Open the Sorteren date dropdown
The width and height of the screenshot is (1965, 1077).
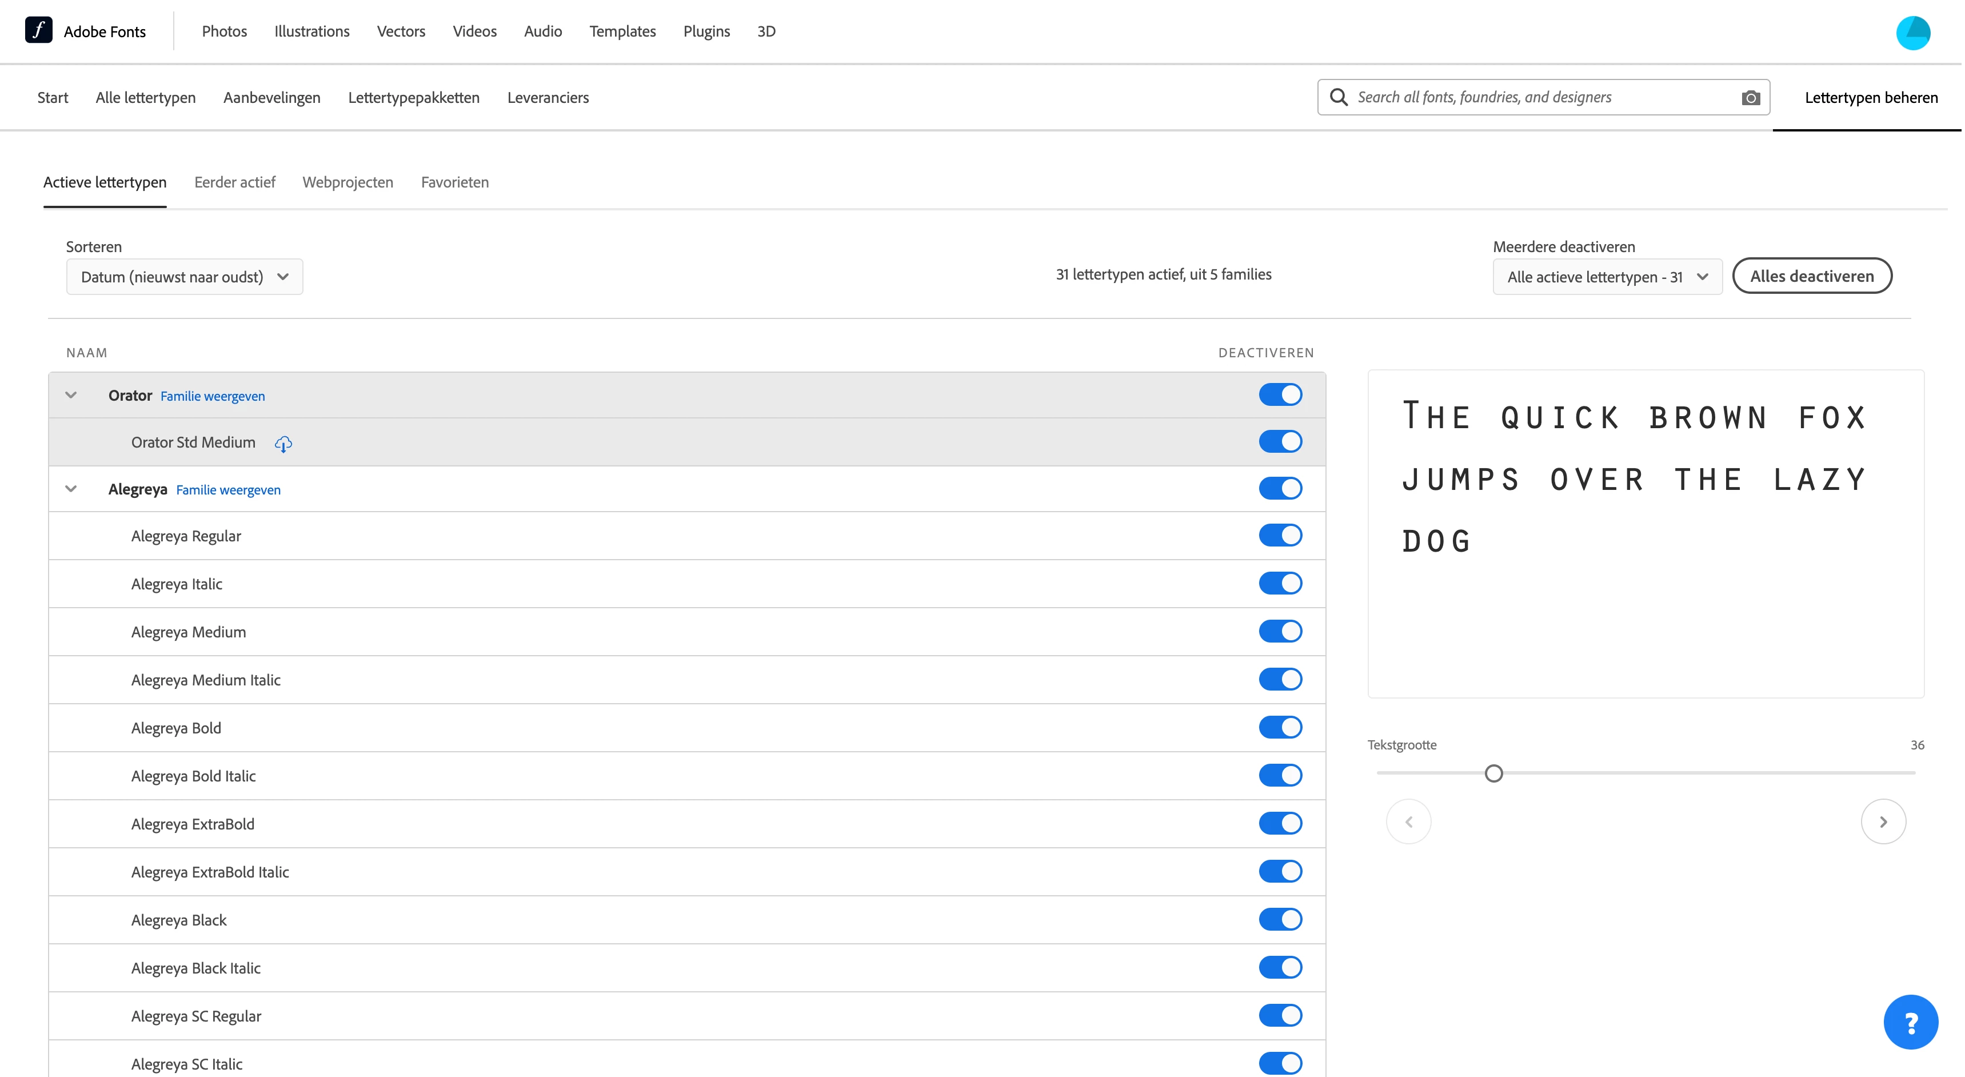(x=185, y=277)
